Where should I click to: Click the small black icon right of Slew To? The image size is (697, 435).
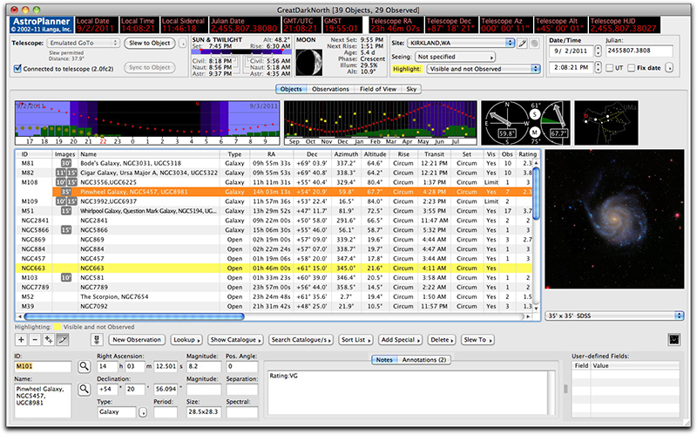[673, 338]
